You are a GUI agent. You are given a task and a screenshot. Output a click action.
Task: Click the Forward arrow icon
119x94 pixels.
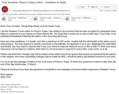[x=101, y=7]
